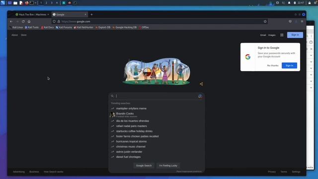Open the text editor panel launcher
The width and height of the screenshot is (318, 179).
tap(21, 3)
